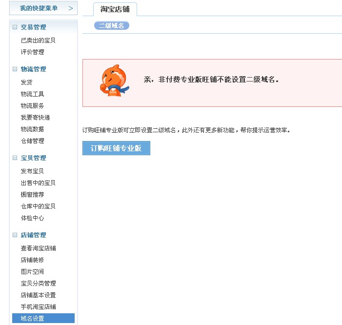Viewport: 342px width, 325px height.
Task: Click the text starting 订购旺铺专业版可立即设置二级域名
Action: tap(186, 130)
